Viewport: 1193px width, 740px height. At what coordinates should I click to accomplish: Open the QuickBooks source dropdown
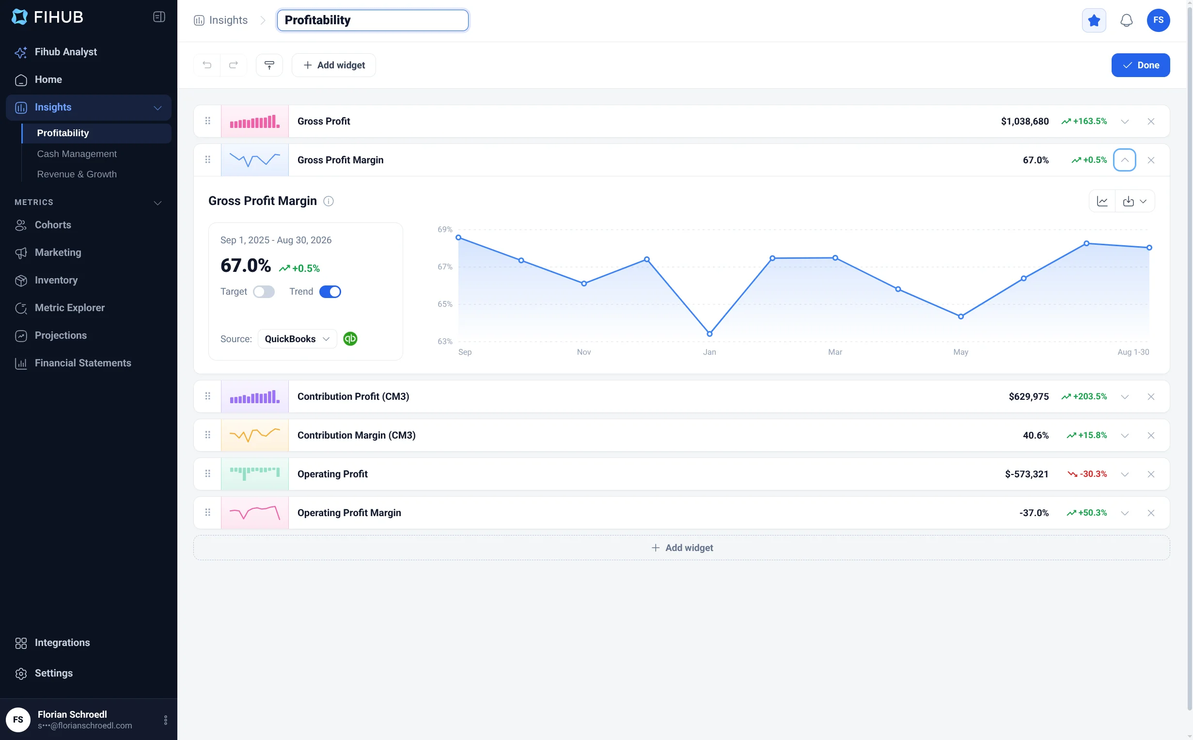pos(297,339)
